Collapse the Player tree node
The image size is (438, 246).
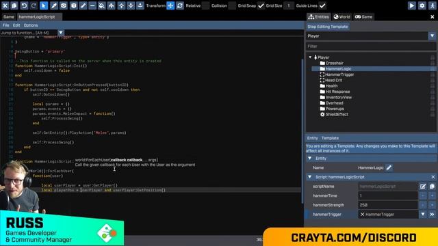(310, 57)
